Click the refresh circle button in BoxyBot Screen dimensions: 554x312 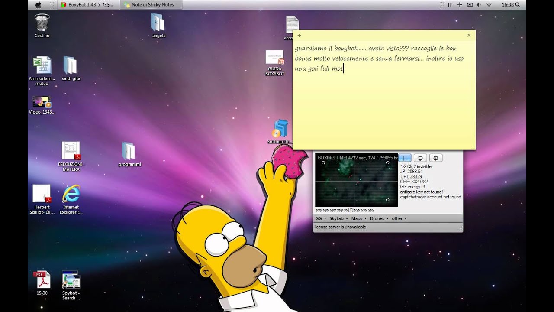(420, 158)
